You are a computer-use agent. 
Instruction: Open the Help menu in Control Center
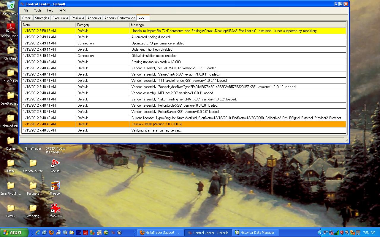tap(50, 10)
